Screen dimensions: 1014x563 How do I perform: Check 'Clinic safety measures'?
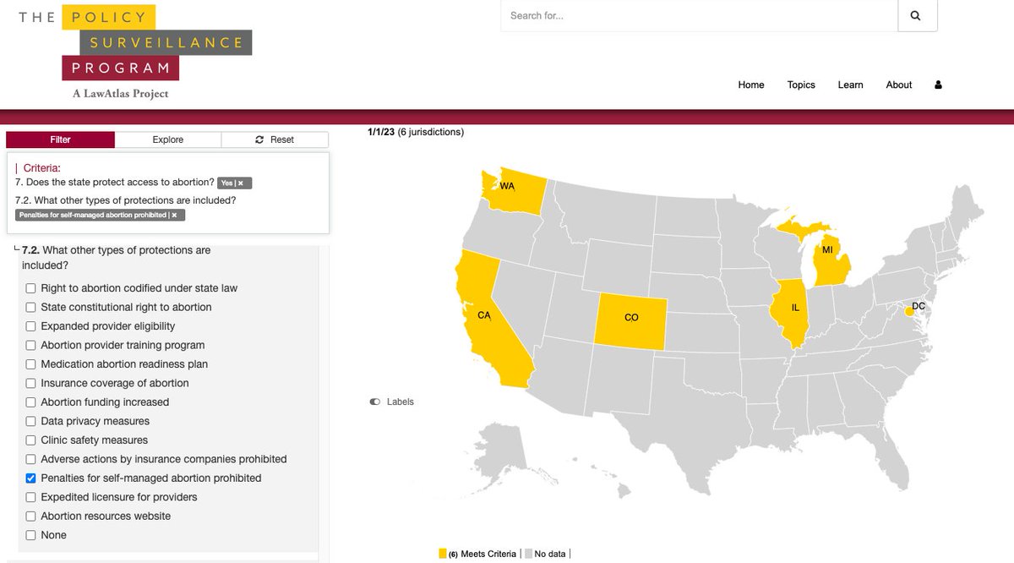click(x=31, y=440)
